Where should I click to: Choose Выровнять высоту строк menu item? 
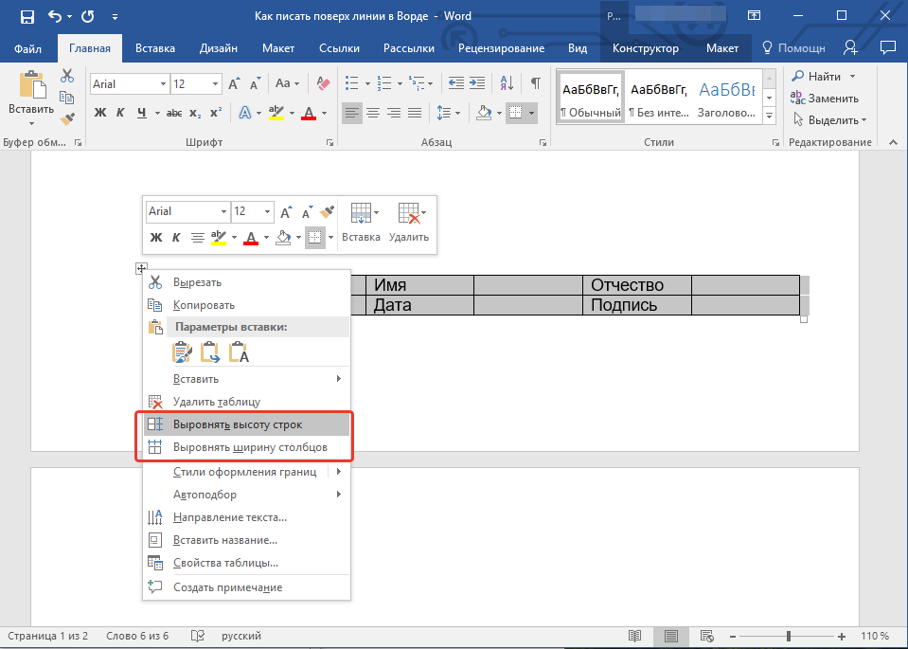click(238, 424)
